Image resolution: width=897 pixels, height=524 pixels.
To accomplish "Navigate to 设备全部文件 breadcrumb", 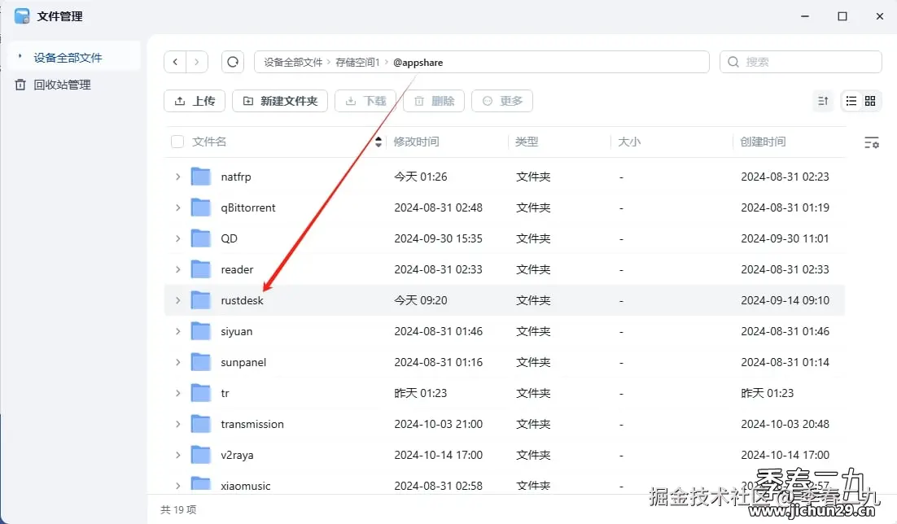I will point(293,63).
